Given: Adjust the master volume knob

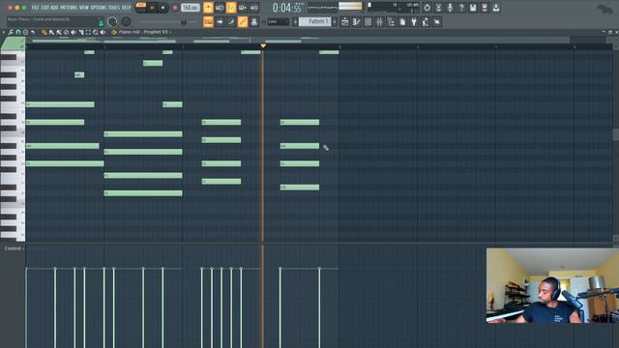Looking at the screenshot, I should click(112, 21).
